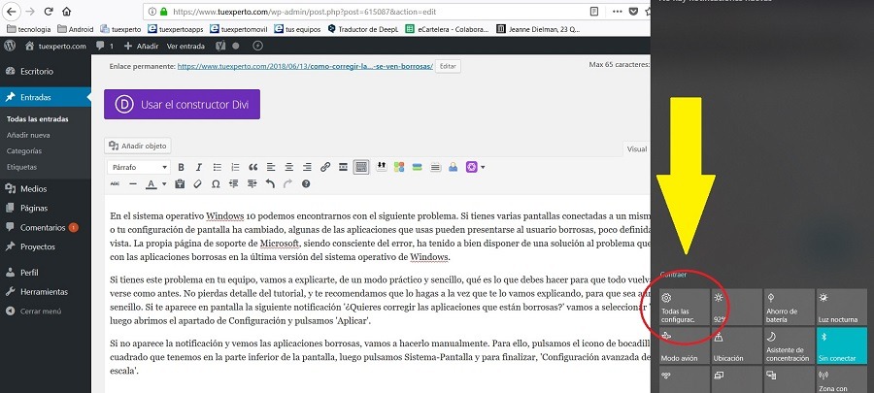Image resolution: width=874 pixels, height=393 pixels.
Task: Open the post permalink URL
Action: [x=305, y=66]
